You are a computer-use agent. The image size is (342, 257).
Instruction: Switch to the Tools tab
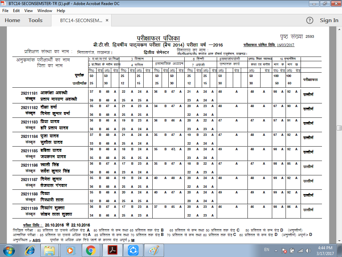pyautogui.click(x=35, y=20)
